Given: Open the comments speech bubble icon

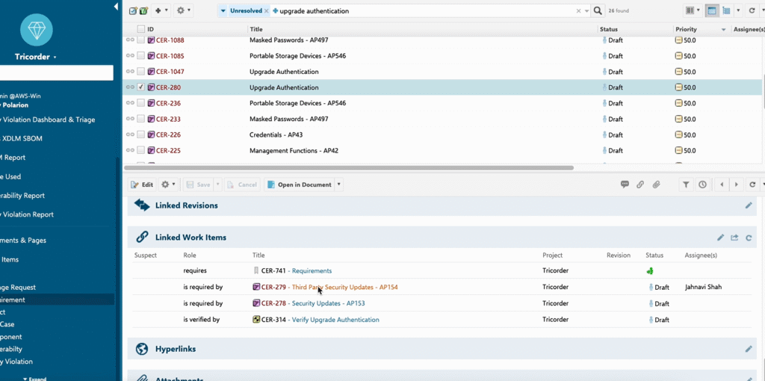Looking at the screenshot, I should (625, 185).
